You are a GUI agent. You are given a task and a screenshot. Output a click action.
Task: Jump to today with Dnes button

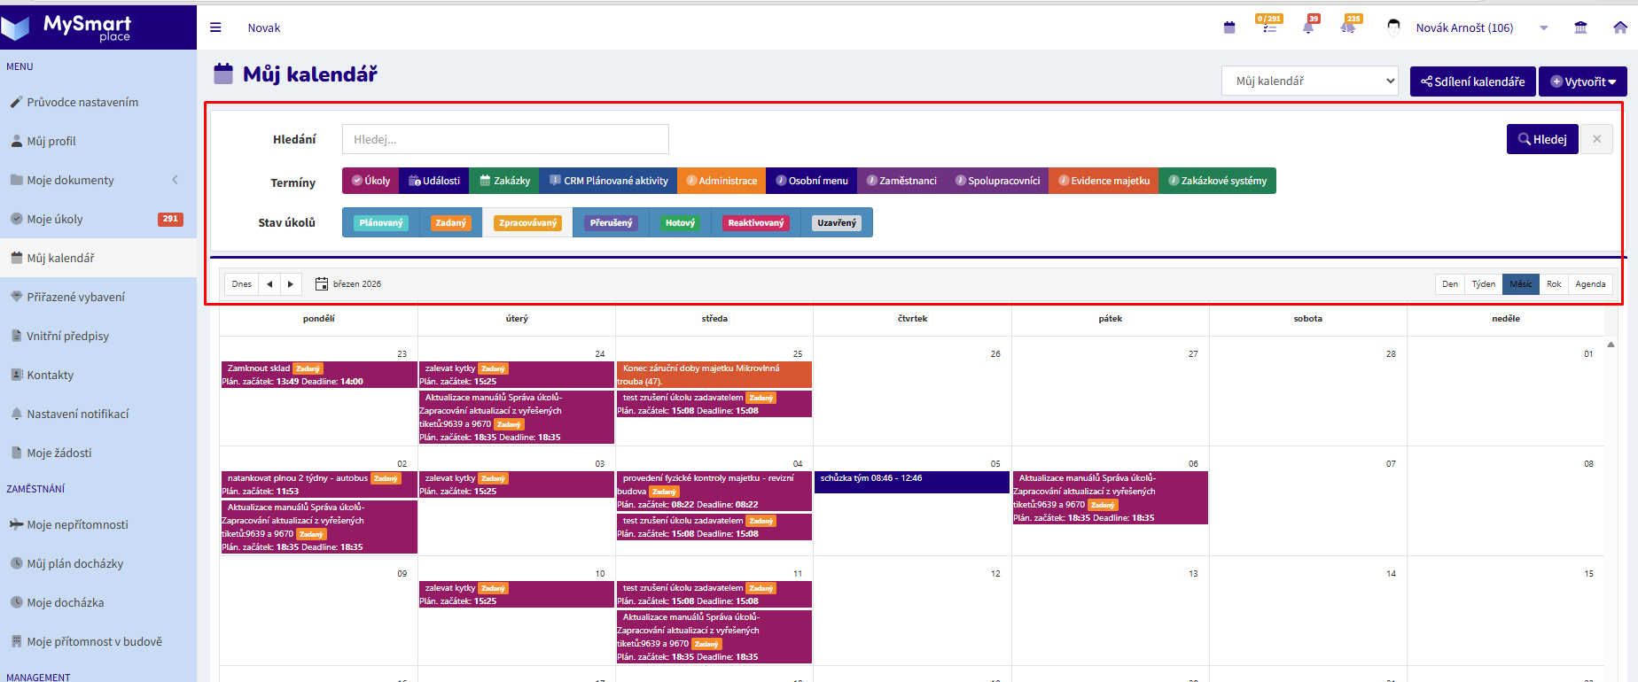click(x=242, y=284)
